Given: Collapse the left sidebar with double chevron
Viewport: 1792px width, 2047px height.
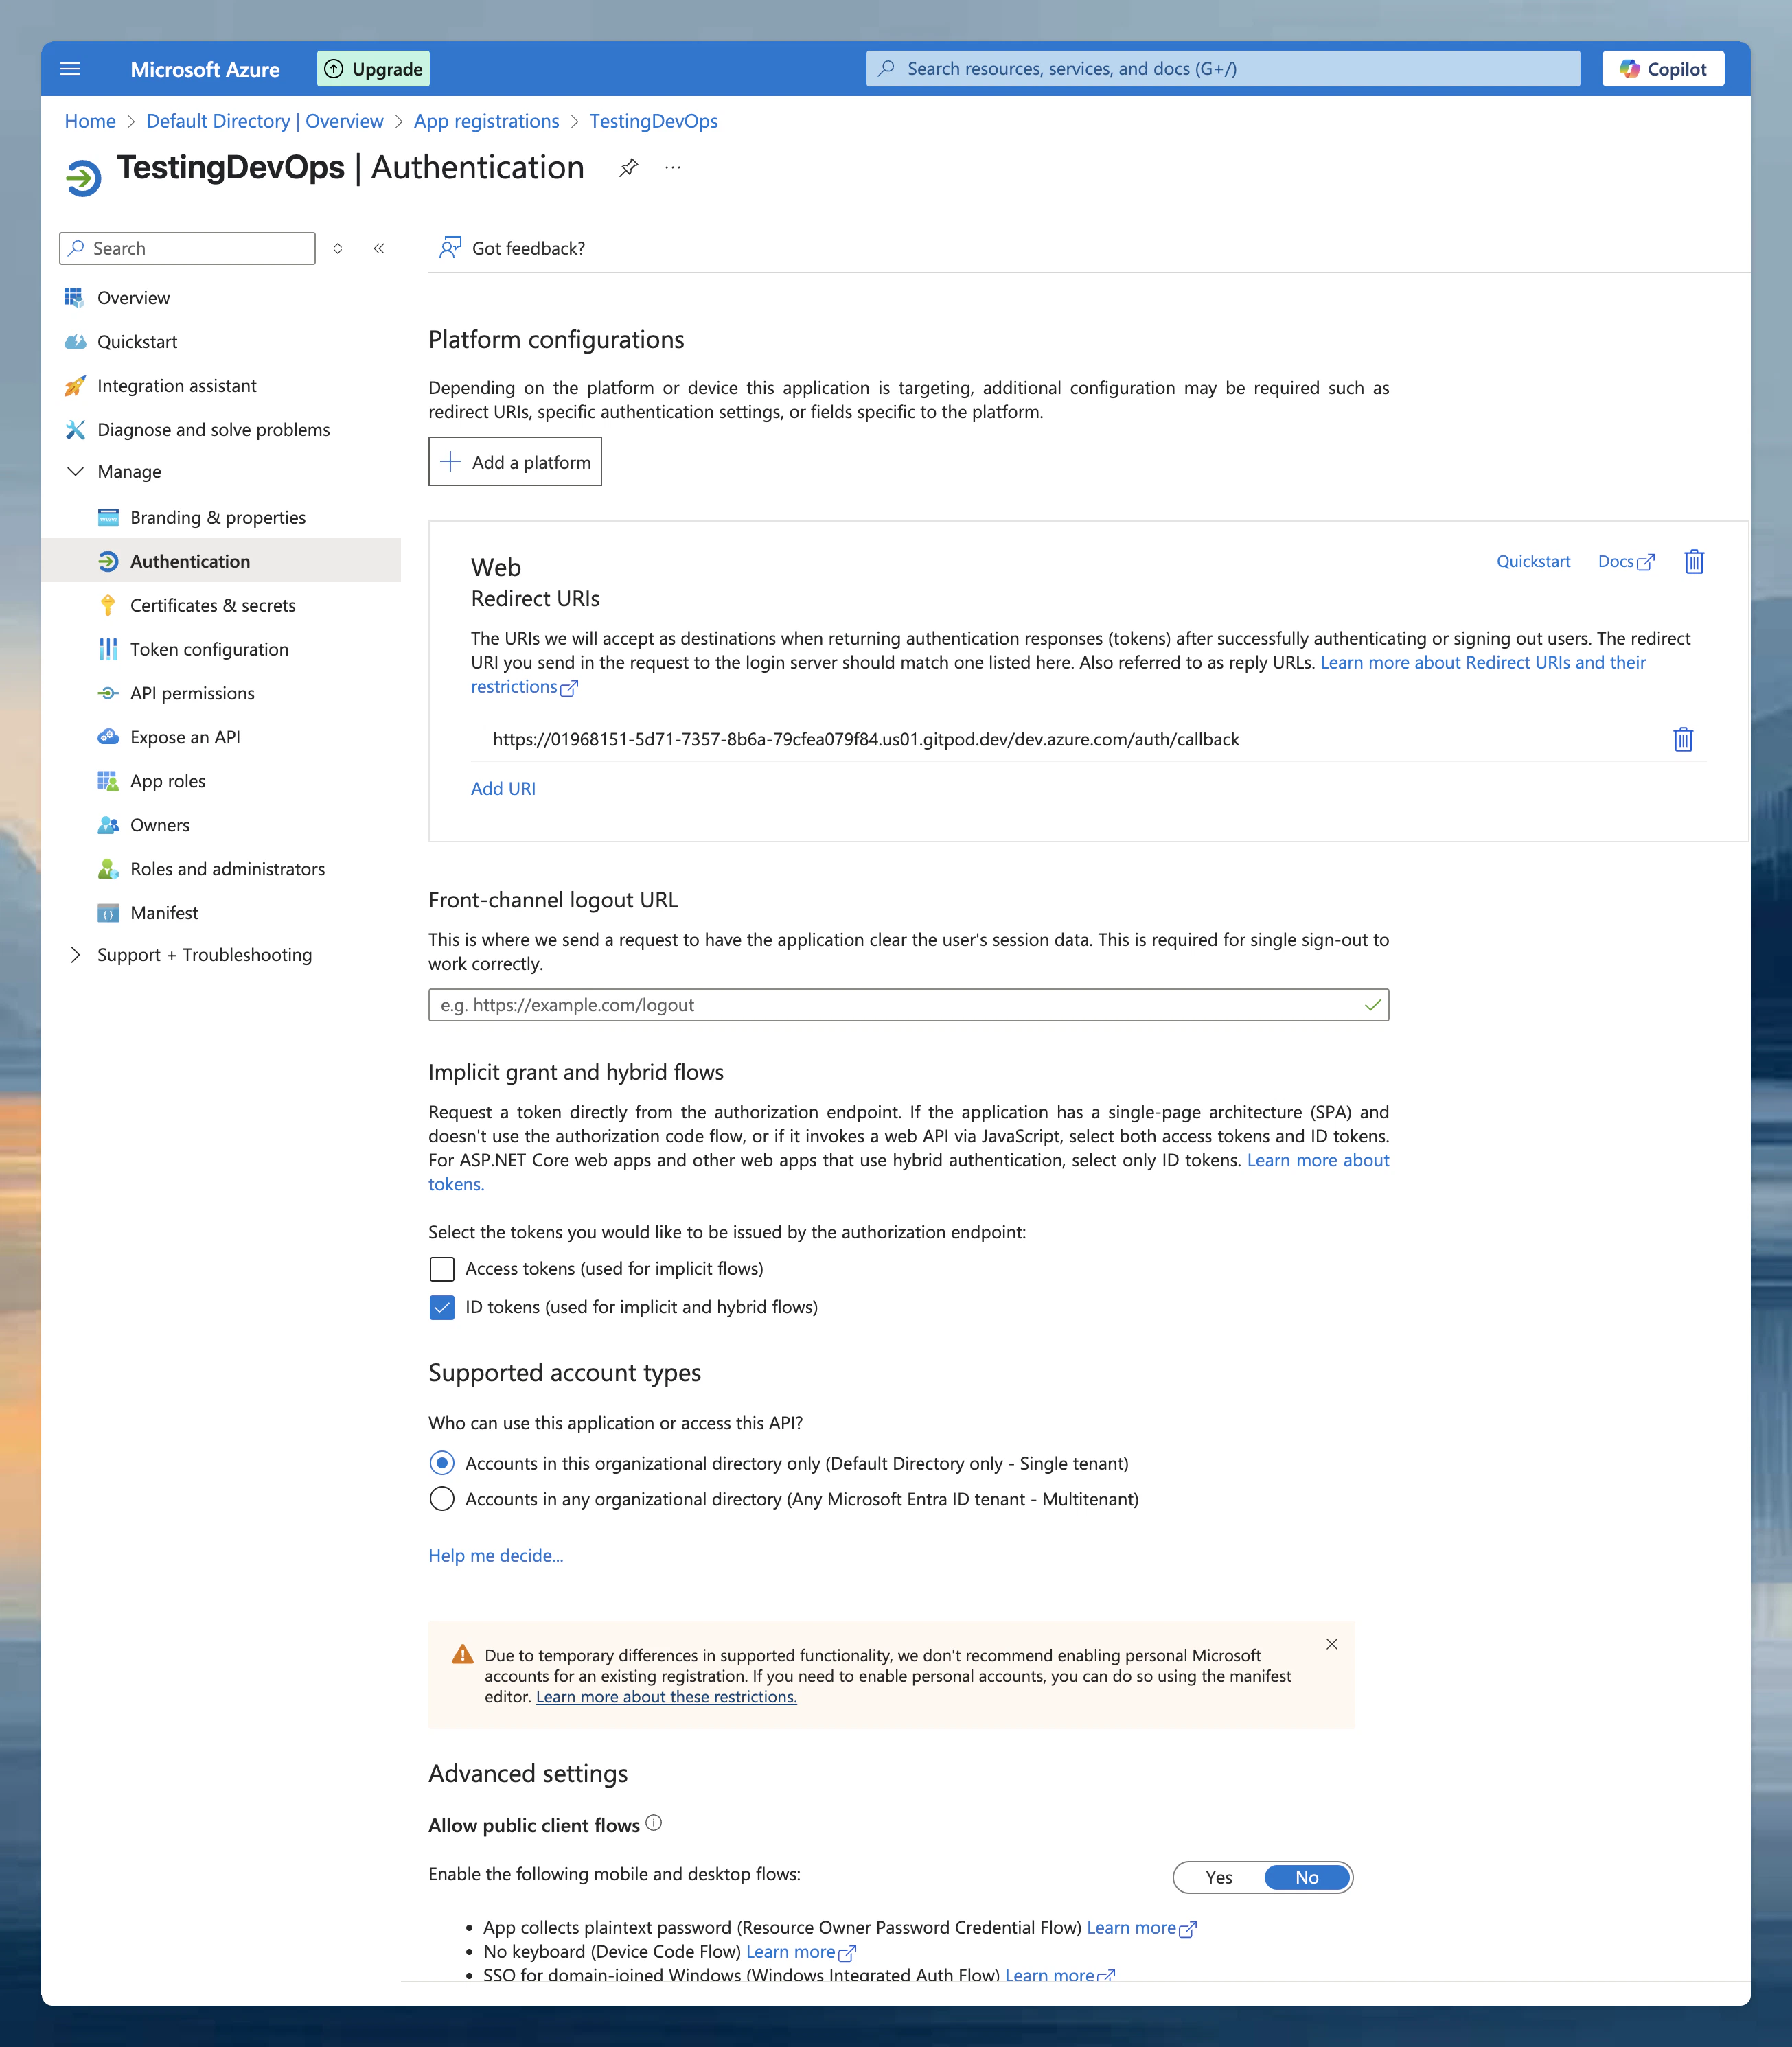Looking at the screenshot, I should coord(378,249).
